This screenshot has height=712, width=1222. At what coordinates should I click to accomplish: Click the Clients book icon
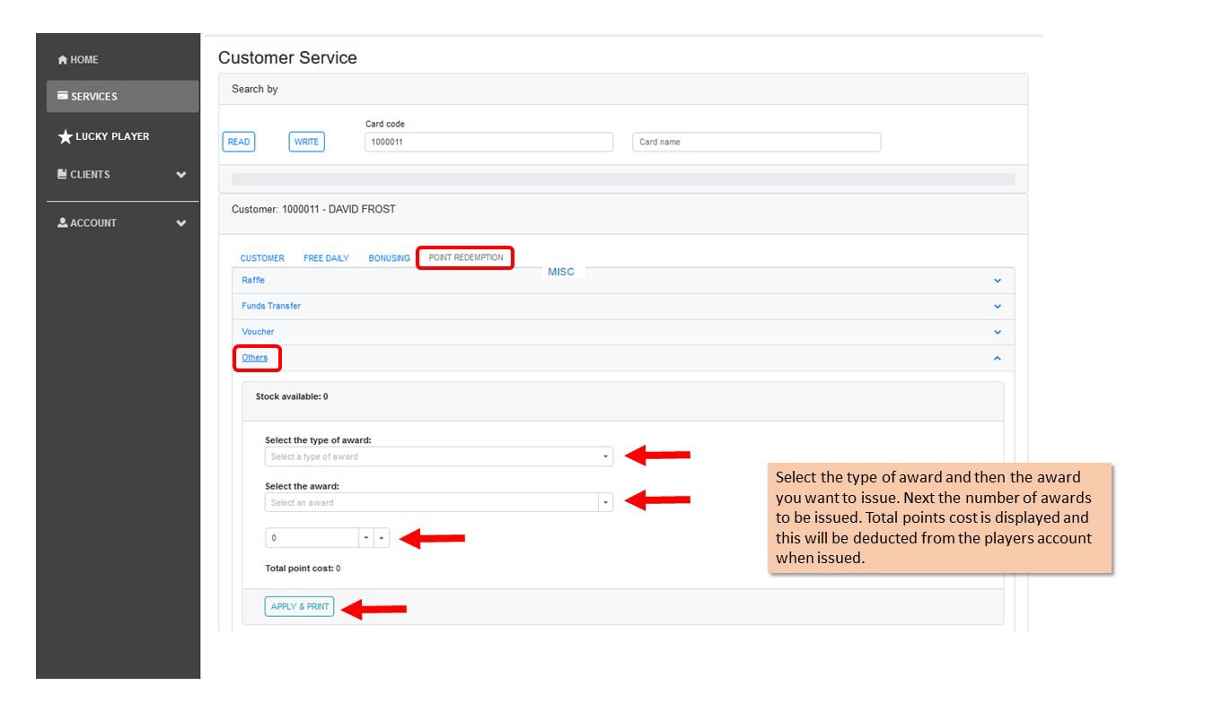pos(62,174)
